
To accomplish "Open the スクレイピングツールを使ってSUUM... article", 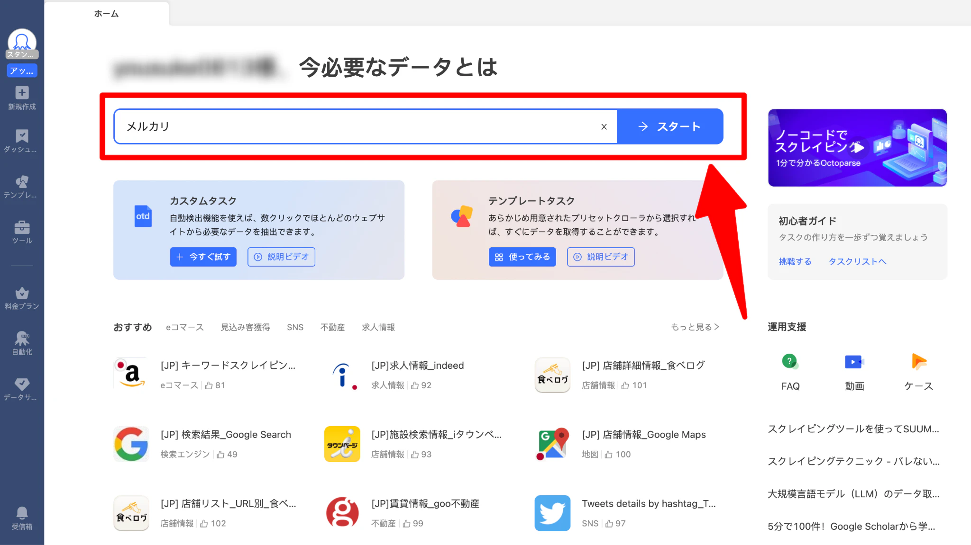I will 853,429.
